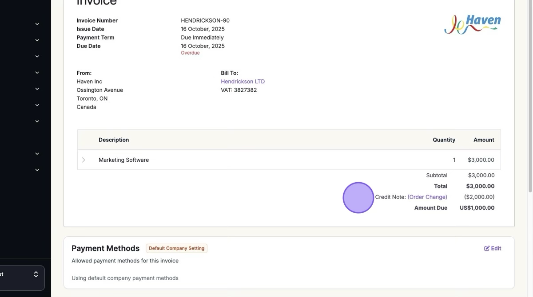This screenshot has width=533, height=297.
Task: Expand the seventh sidebar chevron from top
Action: coord(37,121)
